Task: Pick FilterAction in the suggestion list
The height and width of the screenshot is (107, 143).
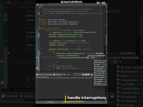Action: pyautogui.click(x=100, y=79)
